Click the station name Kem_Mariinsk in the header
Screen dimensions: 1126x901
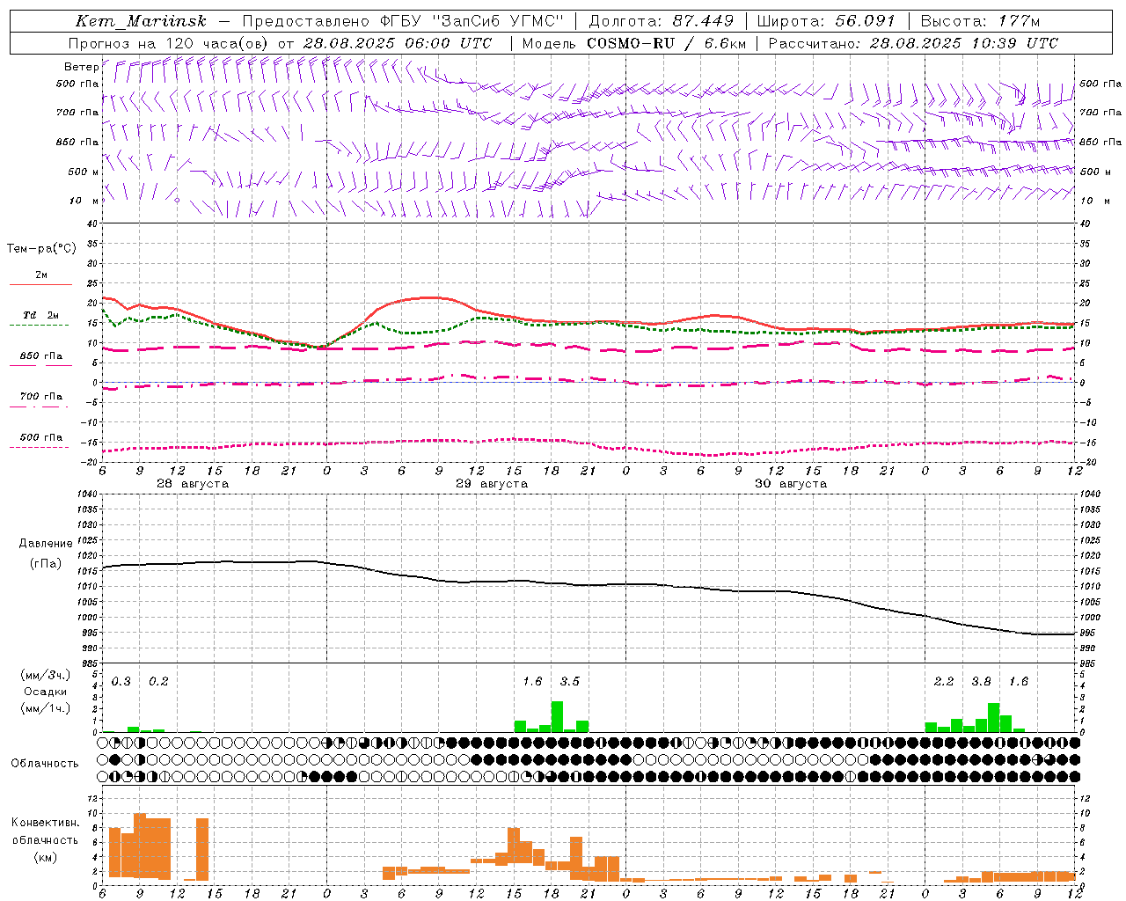[141, 21]
